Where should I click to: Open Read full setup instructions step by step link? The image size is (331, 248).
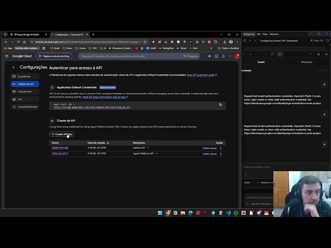(x=106, y=97)
